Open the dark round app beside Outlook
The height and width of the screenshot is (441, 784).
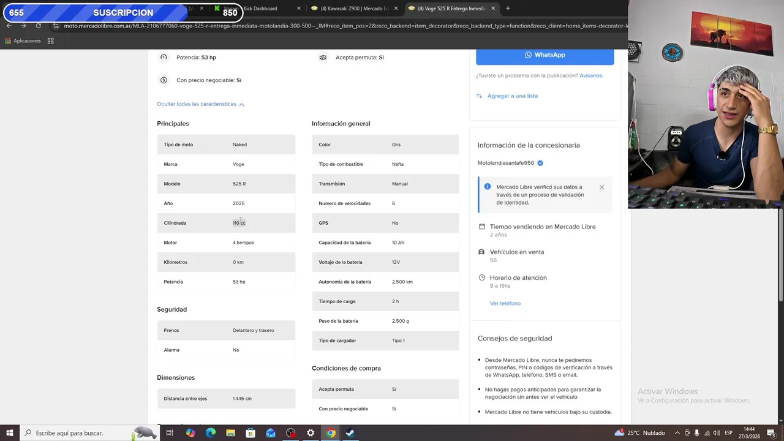[x=291, y=433]
